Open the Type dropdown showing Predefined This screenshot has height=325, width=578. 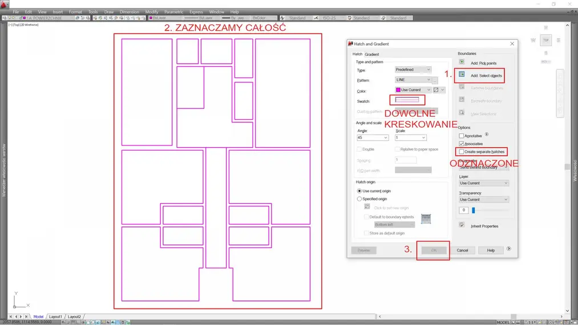413,69
